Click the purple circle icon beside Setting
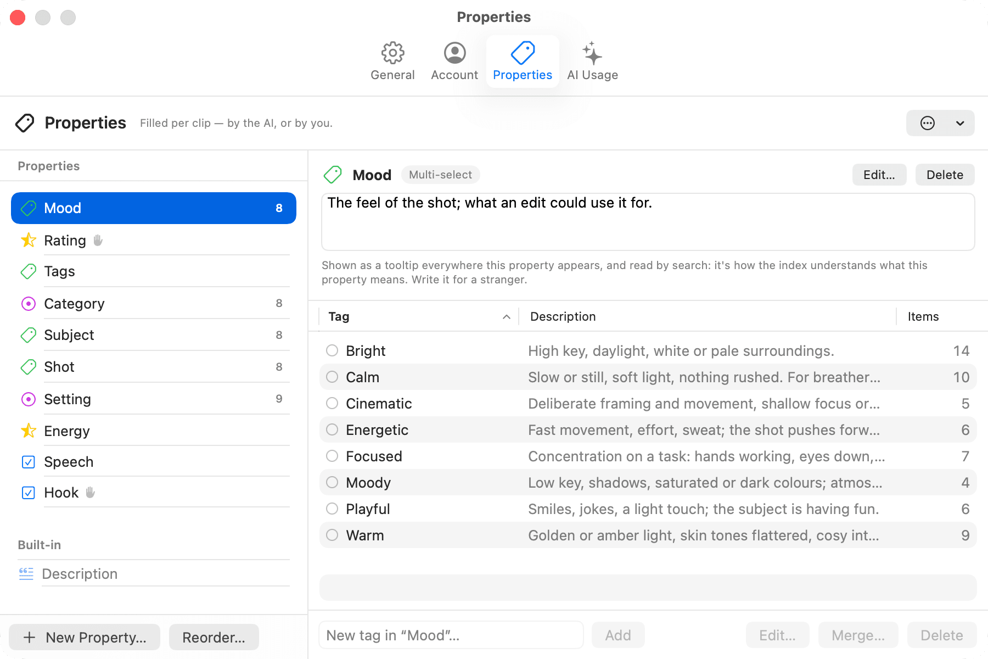The image size is (988, 659). coord(29,399)
